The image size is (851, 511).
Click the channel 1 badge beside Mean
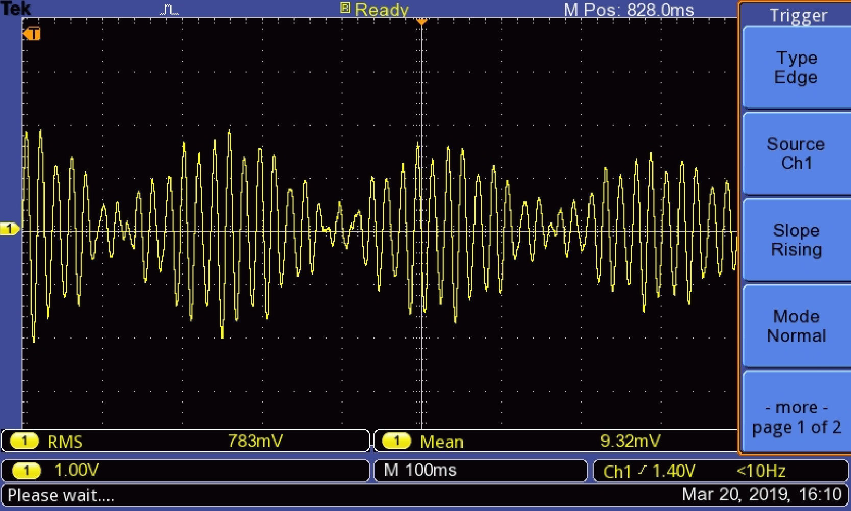(396, 441)
